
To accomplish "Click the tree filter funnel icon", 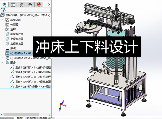I will (3, 10).
